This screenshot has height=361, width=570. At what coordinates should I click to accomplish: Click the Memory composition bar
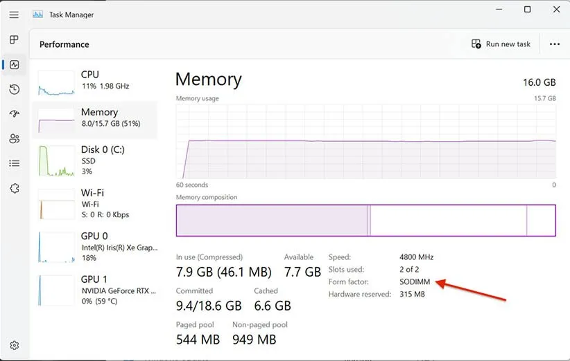[365, 221]
